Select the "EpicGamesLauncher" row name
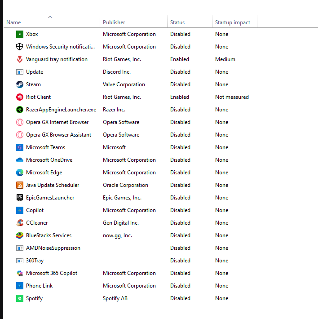This screenshot has height=319, width=318. [50, 198]
